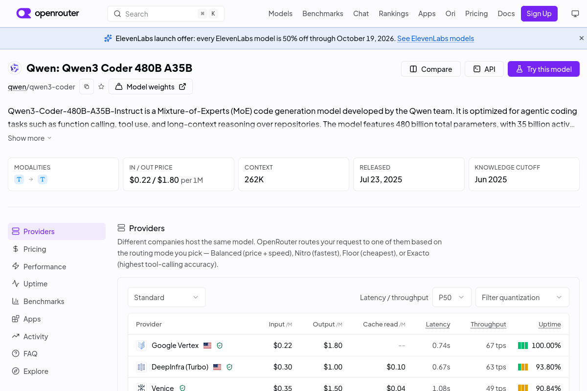Select Providers in the sidebar
This screenshot has width=587, height=391.
tap(57, 231)
